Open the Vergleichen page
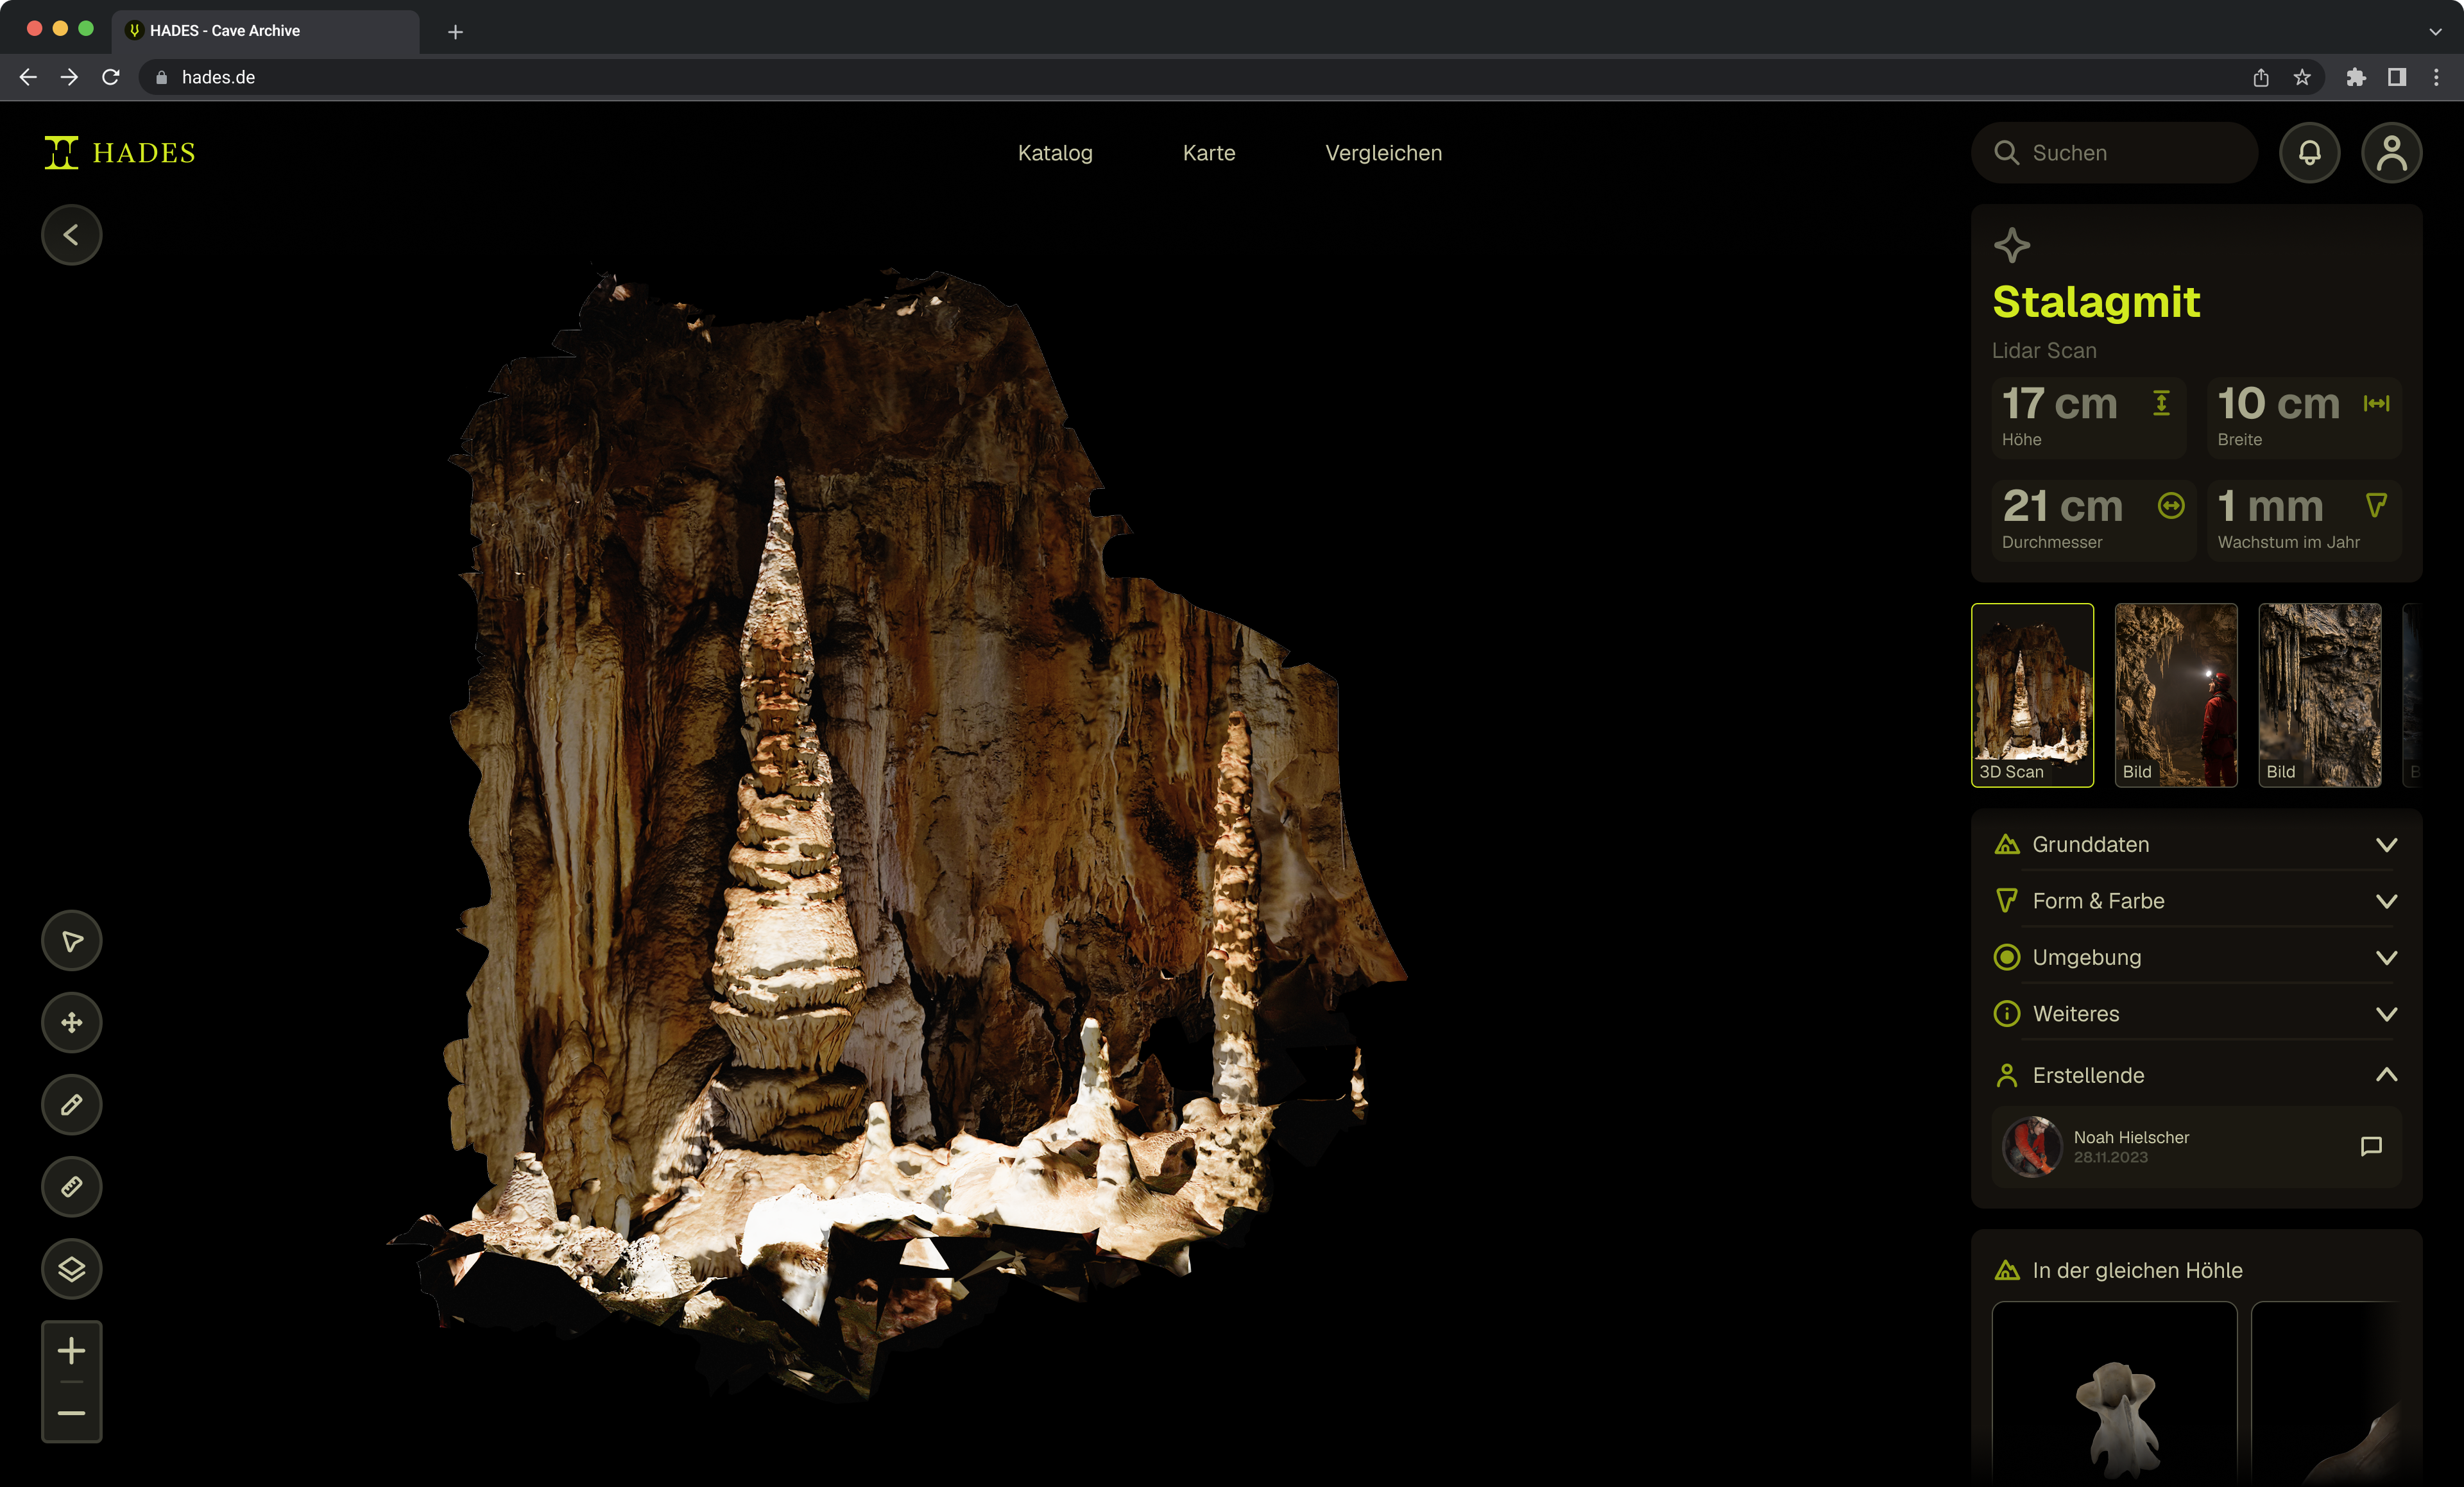This screenshot has height=1487, width=2464. 1383,153
